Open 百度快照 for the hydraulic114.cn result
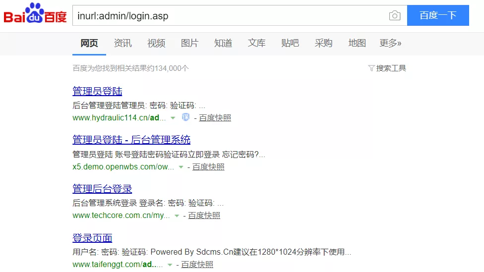 (x=215, y=118)
